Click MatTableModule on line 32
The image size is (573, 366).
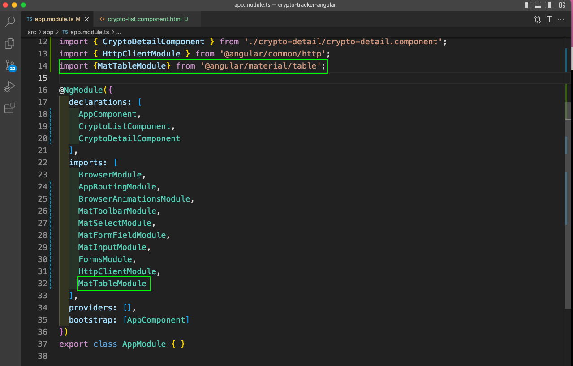[x=112, y=284]
